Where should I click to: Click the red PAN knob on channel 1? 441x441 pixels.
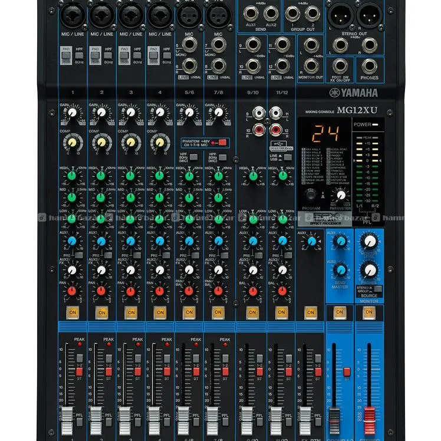(x=73, y=290)
